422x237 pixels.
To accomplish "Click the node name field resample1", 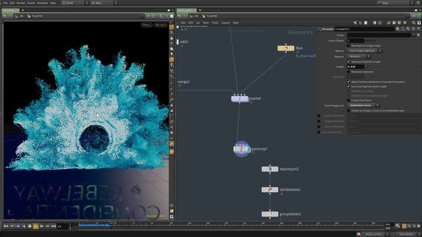I will 364,29.
